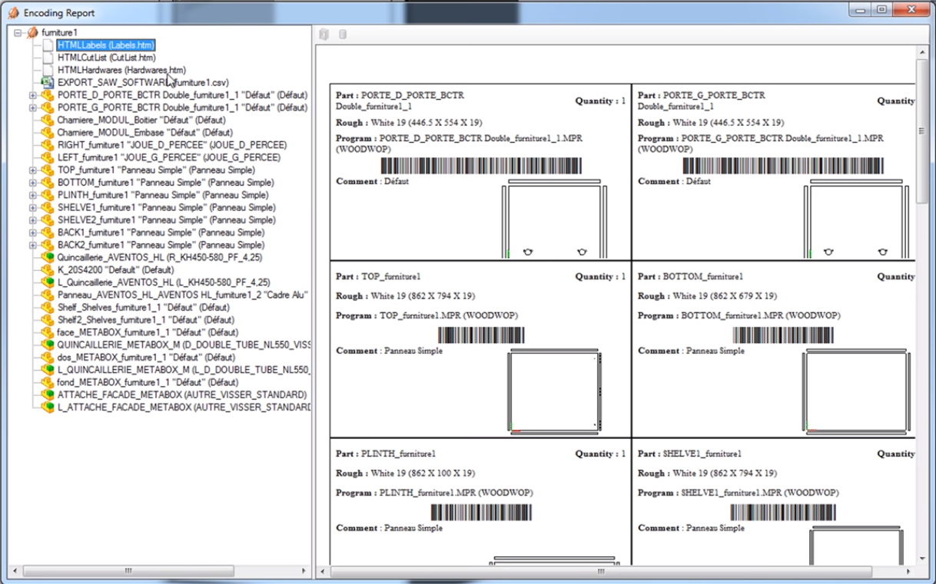Viewport: 936px width, 584px height.
Task: Collapse the furniture1 root tree node
Action: click(x=18, y=33)
